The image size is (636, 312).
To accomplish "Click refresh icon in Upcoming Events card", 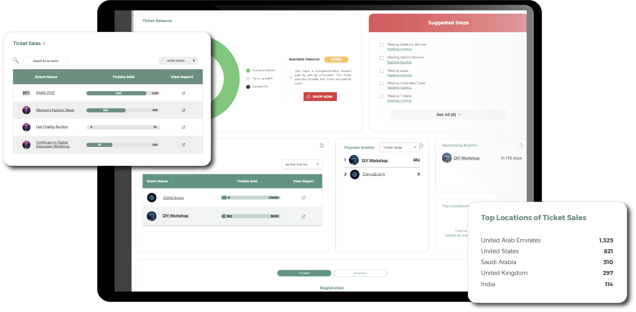I will tap(521, 145).
